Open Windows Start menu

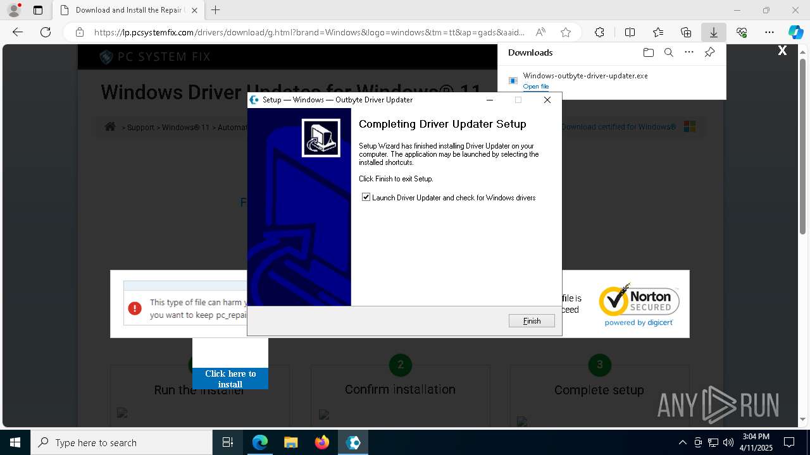click(15, 442)
